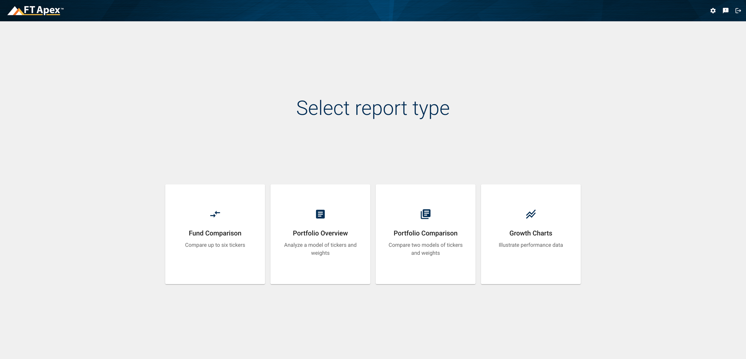This screenshot has height=359, width=746.
Task: Click 'Compare two models of tickers and weights'
Action: (x=425, y=249)
